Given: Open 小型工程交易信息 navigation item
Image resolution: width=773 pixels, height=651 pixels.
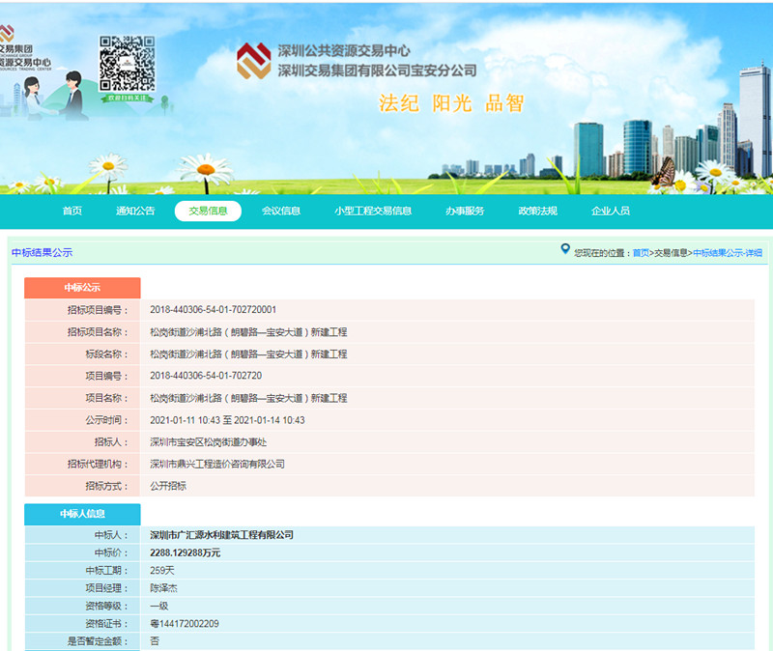Looking at the screenshot, I should point(373,211).
